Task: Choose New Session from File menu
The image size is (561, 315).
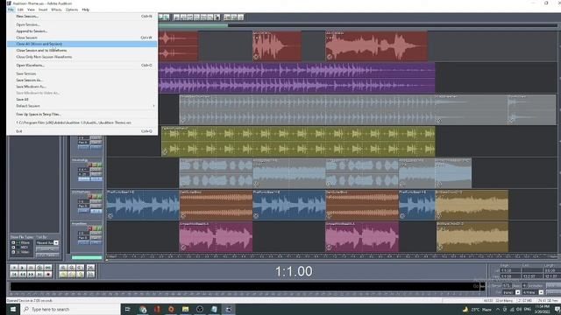Action: (82, 16)
